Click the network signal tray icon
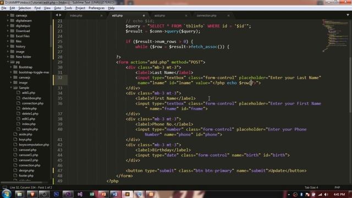 point(320,194)
